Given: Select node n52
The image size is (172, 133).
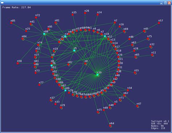Looking at the screenshot, I should (x=36, y=51).
